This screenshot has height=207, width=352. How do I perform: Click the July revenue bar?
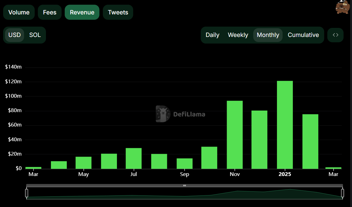(x=133, y=158)
